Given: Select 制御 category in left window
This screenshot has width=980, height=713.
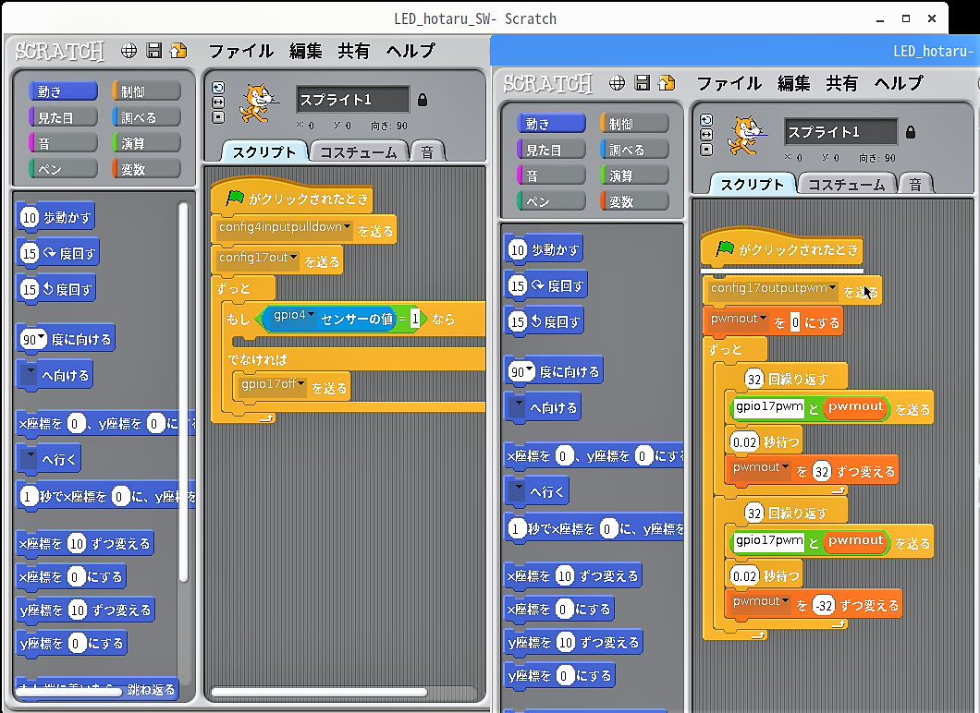Looking at the screenshot, I should point(146,91).
